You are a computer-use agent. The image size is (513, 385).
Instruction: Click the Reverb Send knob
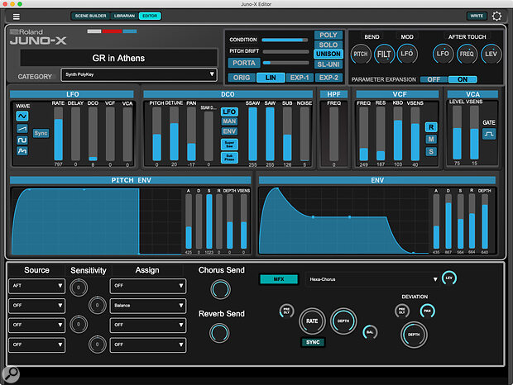point(219,333)
